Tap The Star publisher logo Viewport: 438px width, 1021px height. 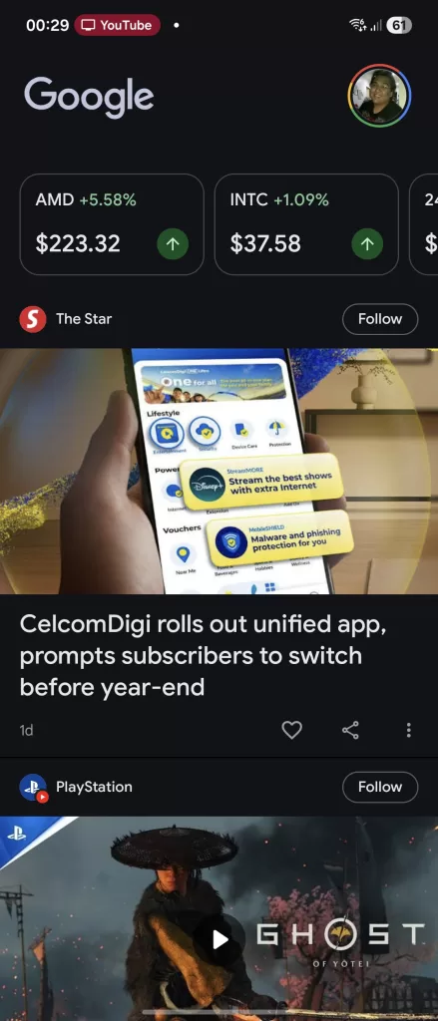[x=33, y=319]
